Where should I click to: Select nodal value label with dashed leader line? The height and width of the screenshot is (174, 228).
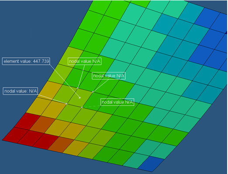tap(117, 102)
